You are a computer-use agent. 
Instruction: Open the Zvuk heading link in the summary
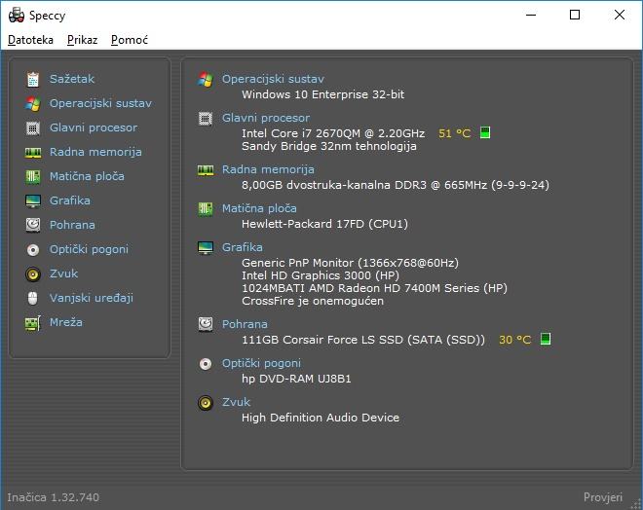point(236,402)
